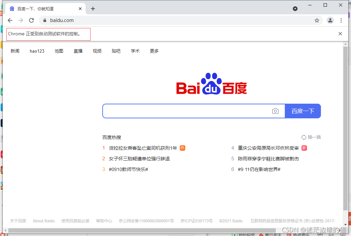Open 互联网药品信息服务资格证书 footer link

tap(293, 221)
